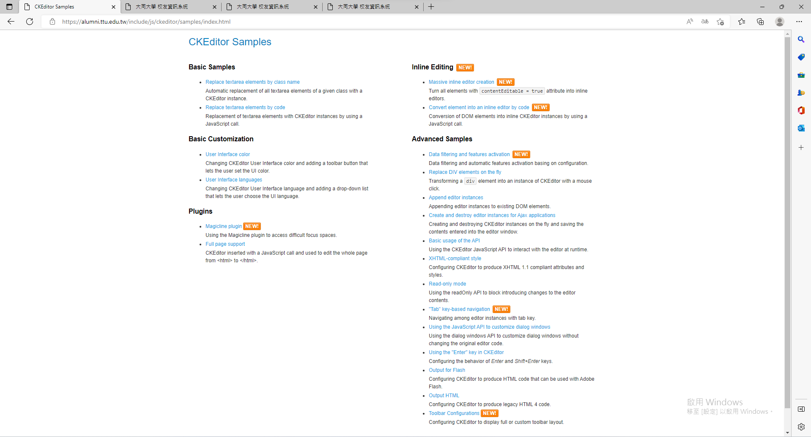Open the 'Output for Flash' sample
Screen dimensions: 811x437
coord(447,370)
